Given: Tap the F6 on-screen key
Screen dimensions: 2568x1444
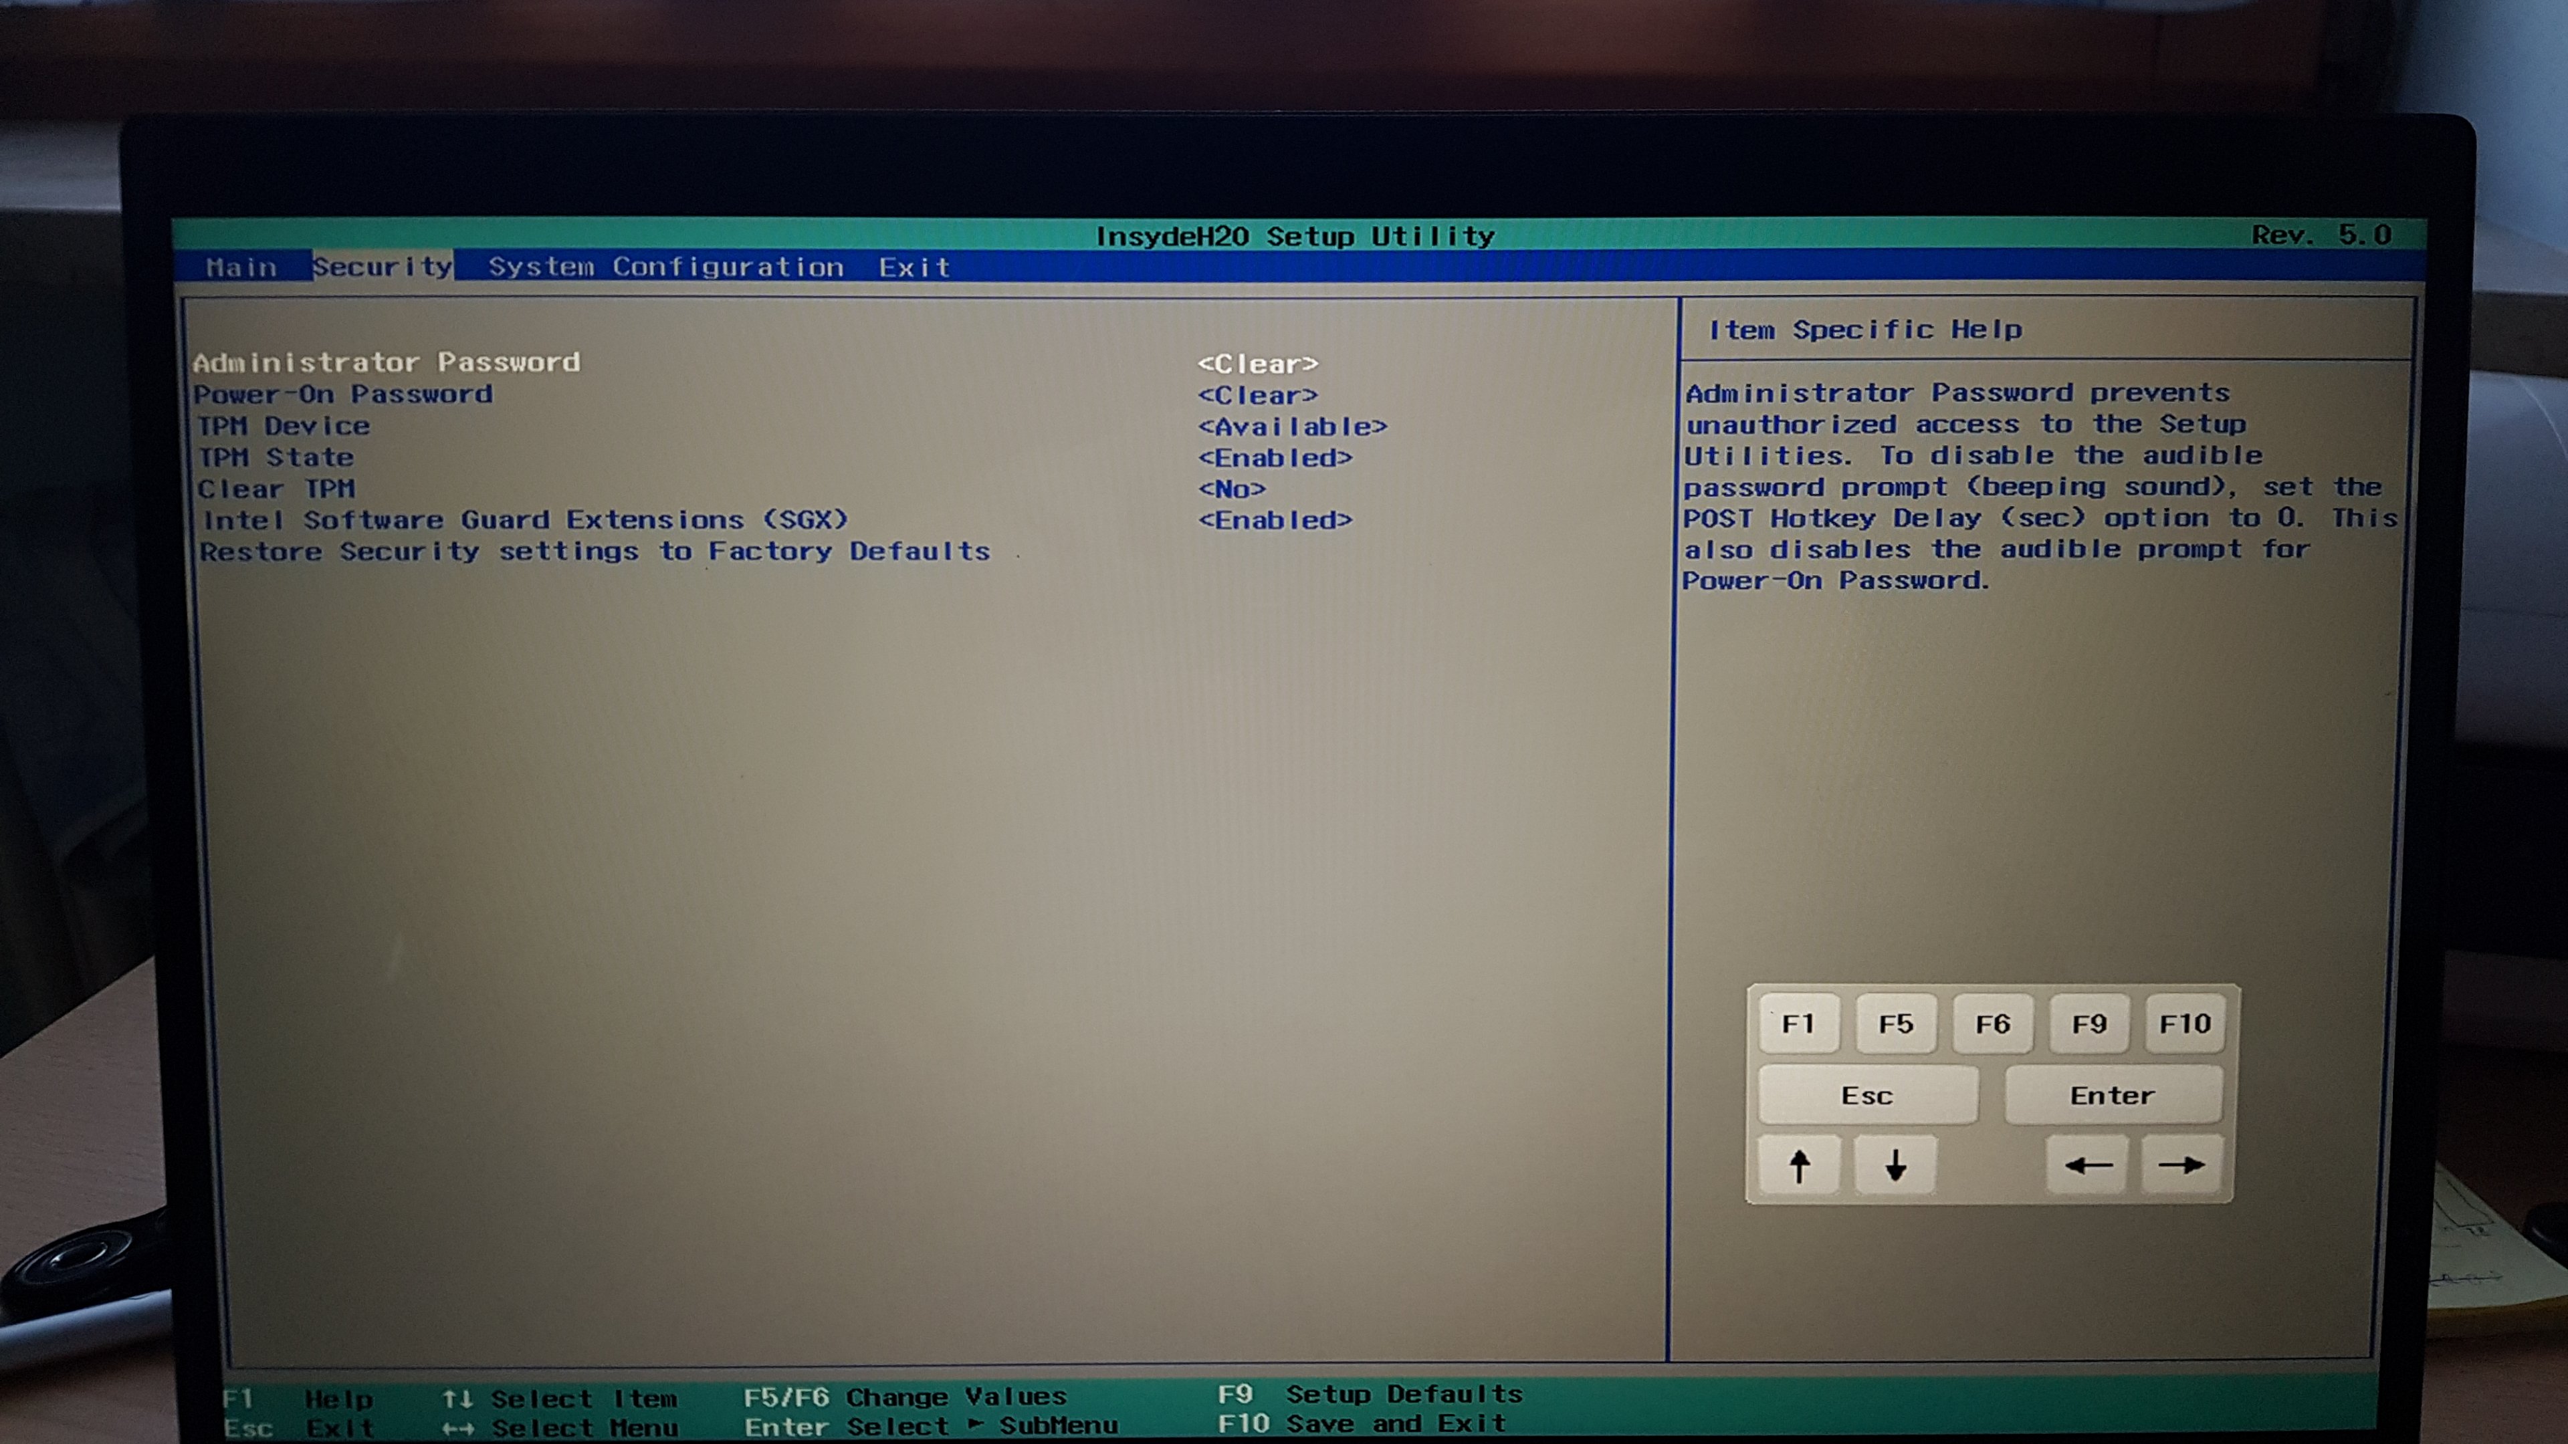Looking at the screenshot, I should pyautogui.click(x=1992, y=1024).
